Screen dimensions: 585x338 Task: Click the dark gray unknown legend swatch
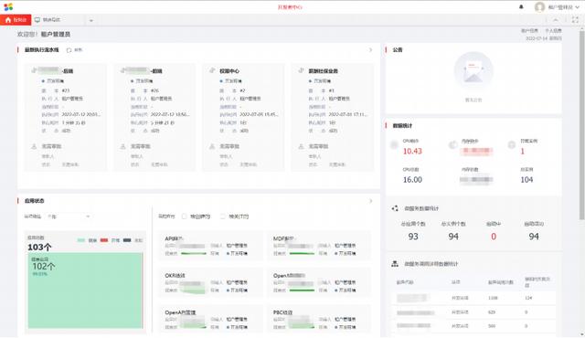click(x=127, y=240)
